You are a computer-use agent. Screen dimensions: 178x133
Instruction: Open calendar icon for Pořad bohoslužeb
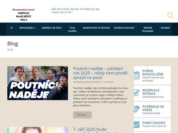[x=137, y=75]
